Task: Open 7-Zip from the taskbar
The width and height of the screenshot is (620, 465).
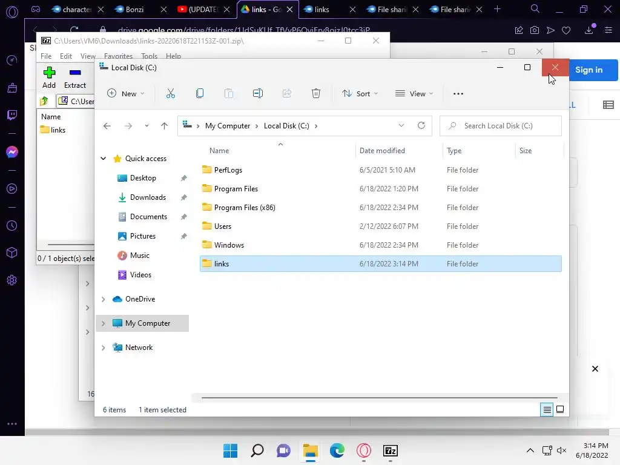Action: coord(391,450)
